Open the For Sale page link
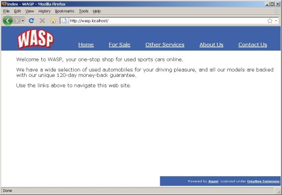 [x=119, y=45]
